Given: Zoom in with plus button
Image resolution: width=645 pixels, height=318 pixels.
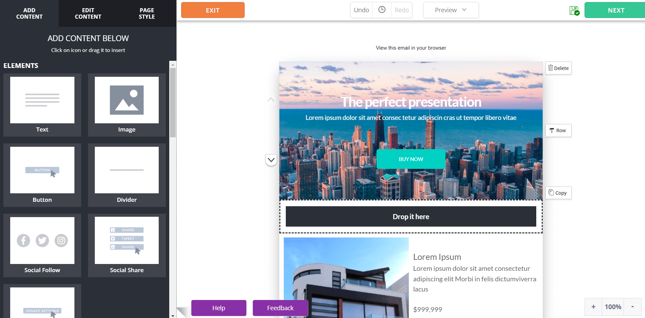Looking at the screenshot, I should click(593, 307).
